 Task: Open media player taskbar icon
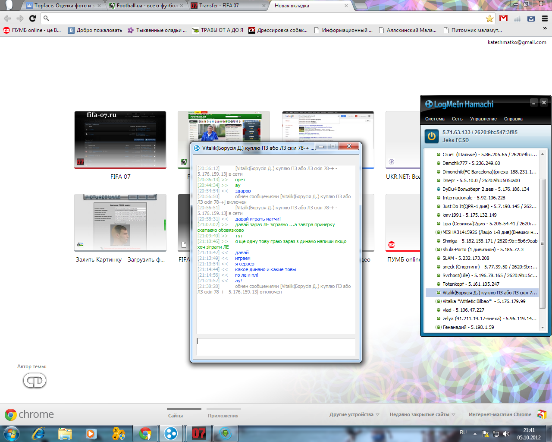91,433
